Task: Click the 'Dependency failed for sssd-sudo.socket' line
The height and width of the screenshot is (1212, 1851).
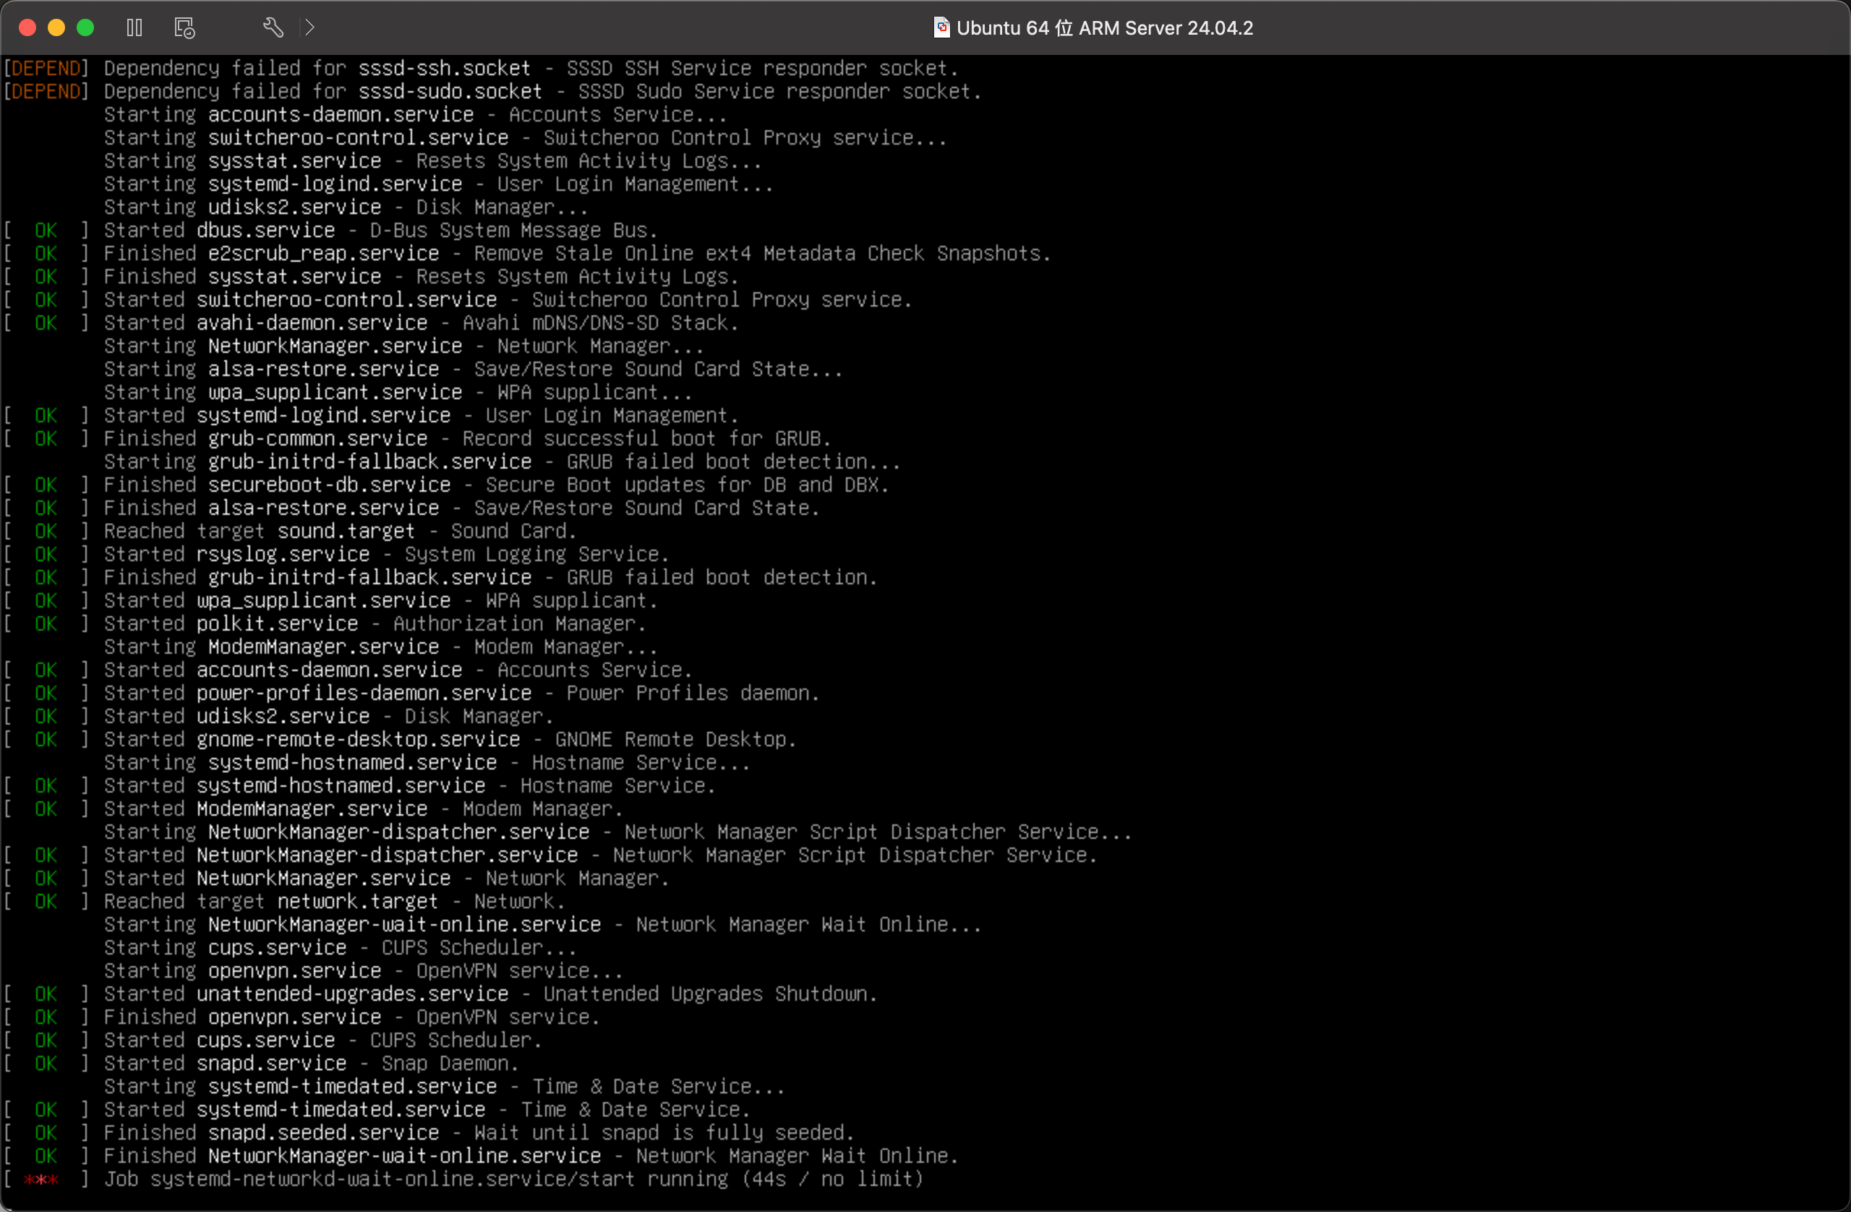Action: 492,92
